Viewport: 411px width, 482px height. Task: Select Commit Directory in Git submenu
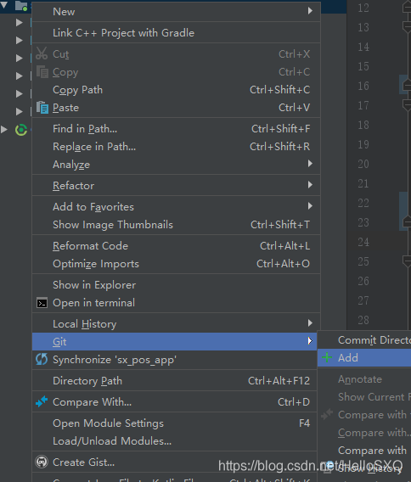pyautogui.click(x=364, y=340)
